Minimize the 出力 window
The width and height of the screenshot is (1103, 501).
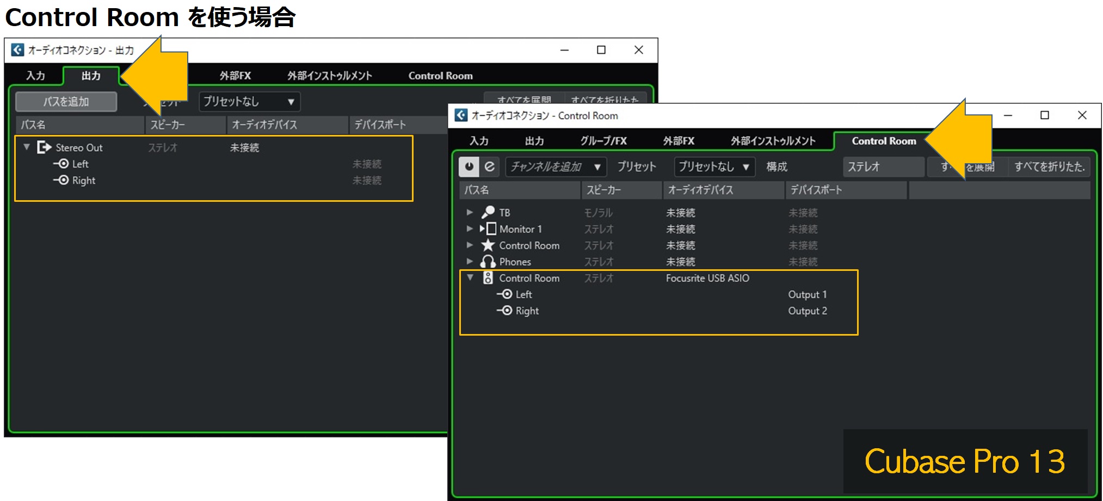pos(564,50)
